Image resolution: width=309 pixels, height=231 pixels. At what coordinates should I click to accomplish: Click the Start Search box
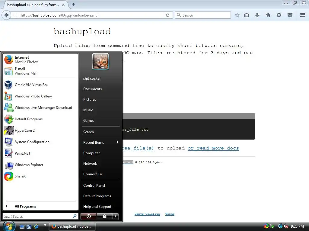tap(40, 216)
